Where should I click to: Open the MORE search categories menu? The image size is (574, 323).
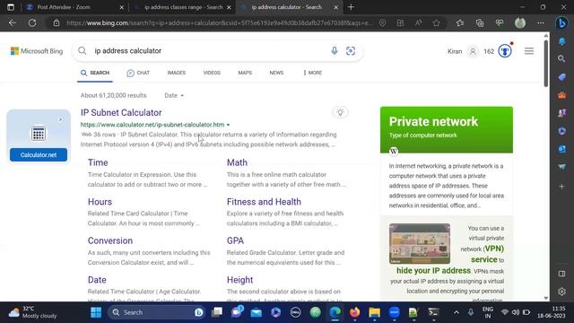coord(313,73)
